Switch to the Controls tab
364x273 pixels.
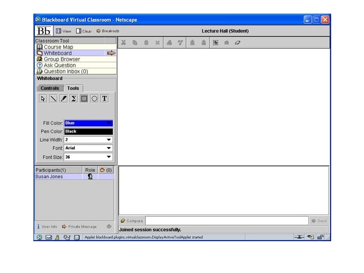(50, 88)
